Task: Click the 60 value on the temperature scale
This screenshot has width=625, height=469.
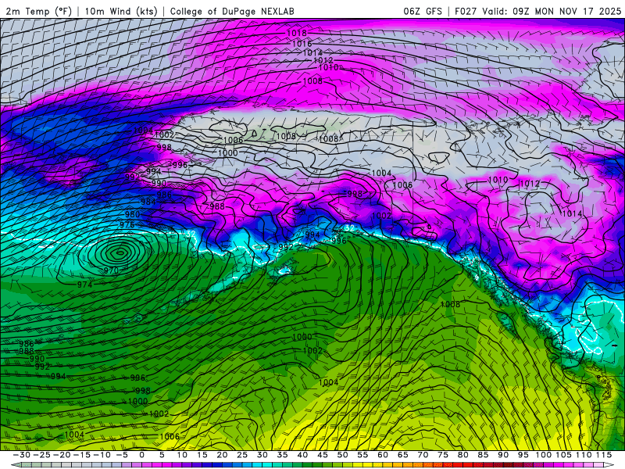Action: click(383, 455)
